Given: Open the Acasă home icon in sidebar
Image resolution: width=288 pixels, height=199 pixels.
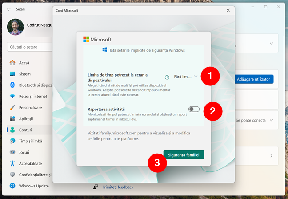Looking at the screenshot, I should (x=12, y=63).
